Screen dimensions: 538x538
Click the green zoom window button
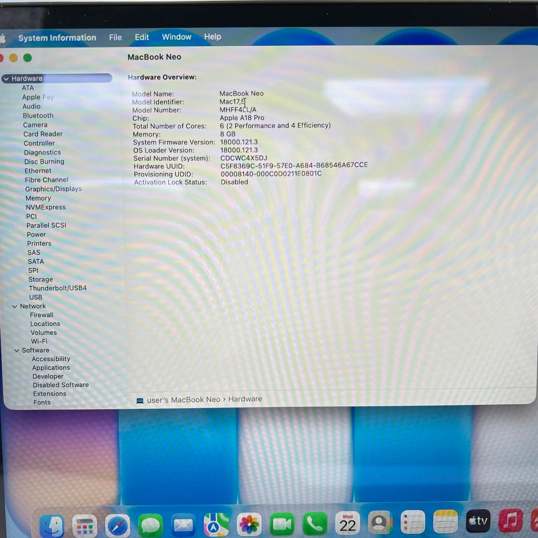point(28,58)
